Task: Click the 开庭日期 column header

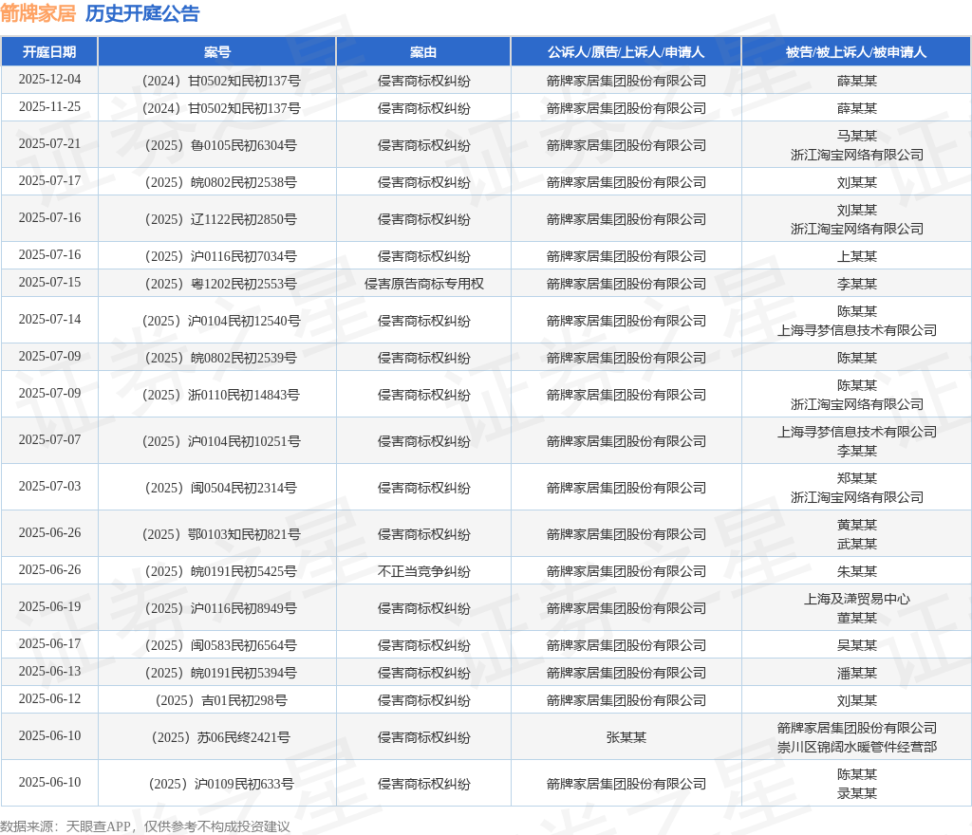Action: pos(49,52)
